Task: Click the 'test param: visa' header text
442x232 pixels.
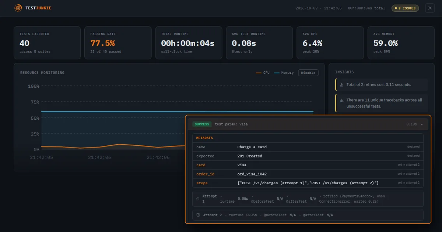Action: point(231,124)
